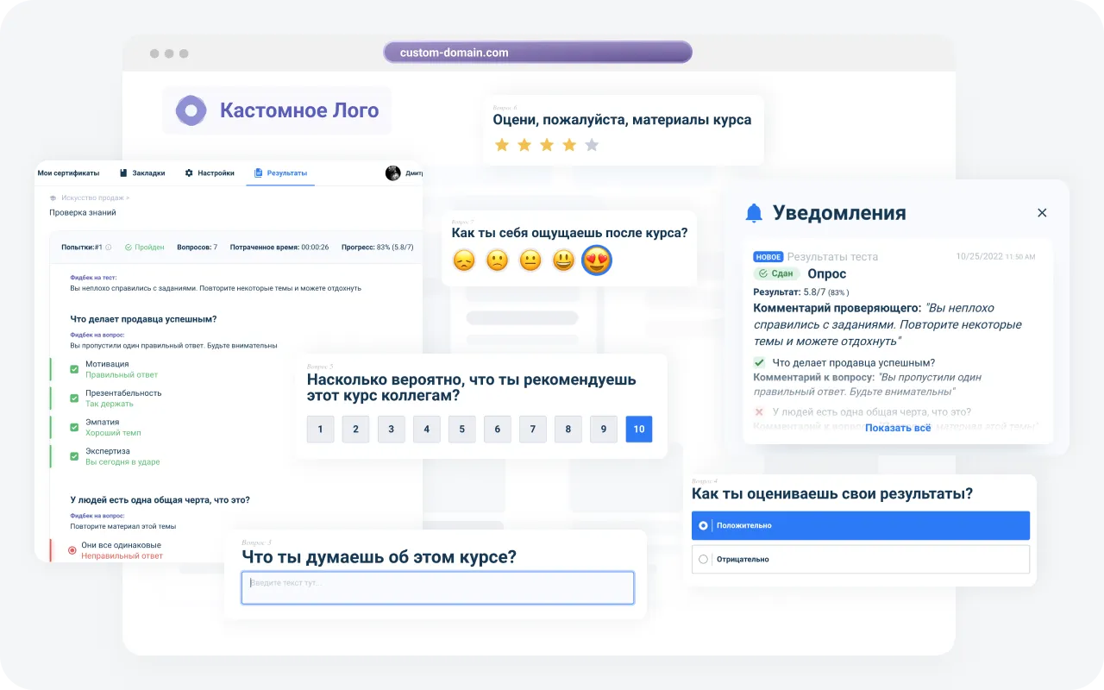The width and height of the screenshot is (1104, 690).
Task: Select the Отрицательно radio option
Action: 704,559
